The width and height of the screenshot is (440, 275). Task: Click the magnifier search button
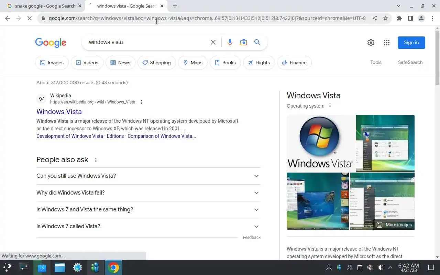257,42
